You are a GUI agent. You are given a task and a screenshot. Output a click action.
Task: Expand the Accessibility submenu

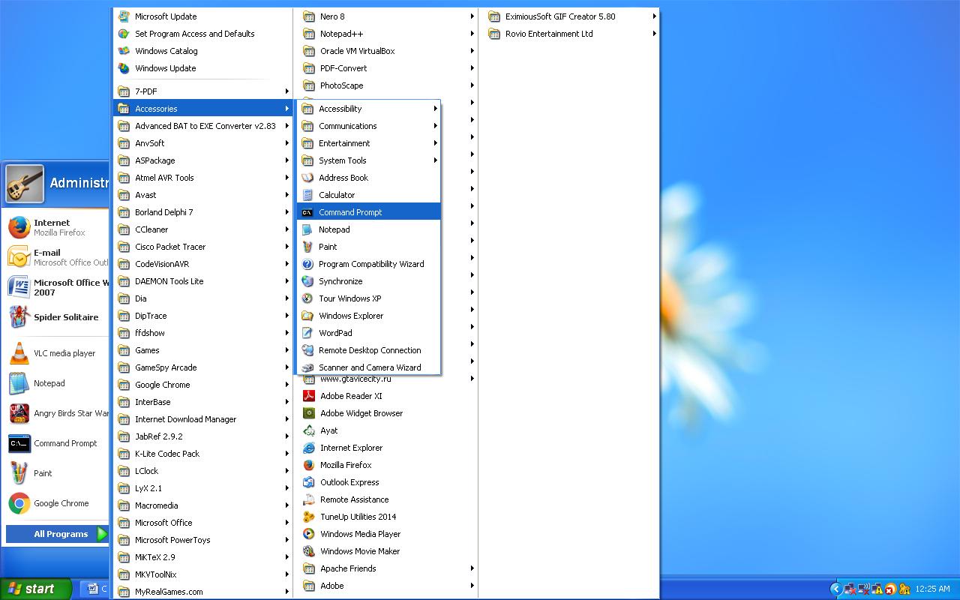tap(368, 109)
